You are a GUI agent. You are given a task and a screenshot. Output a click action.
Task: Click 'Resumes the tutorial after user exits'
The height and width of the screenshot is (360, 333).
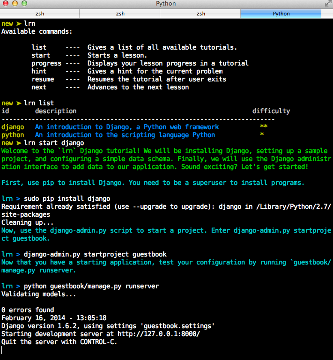(156, 79)
